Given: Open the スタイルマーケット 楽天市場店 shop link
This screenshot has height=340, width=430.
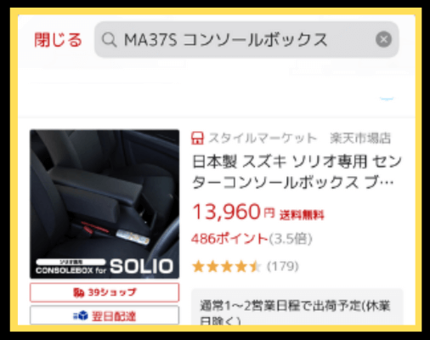Looking at the screenshot, I should [x=300, y=139].
